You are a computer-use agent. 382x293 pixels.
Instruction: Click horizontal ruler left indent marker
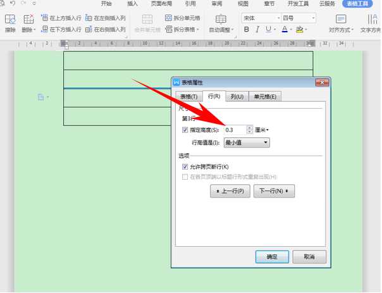[x=66, y=47]
